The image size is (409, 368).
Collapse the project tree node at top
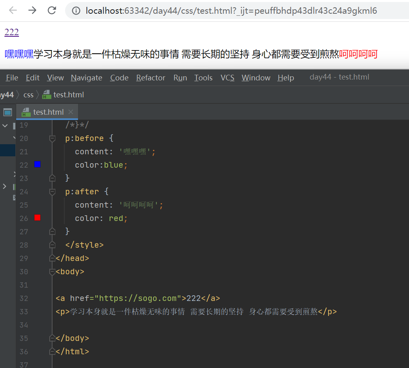pos(5,126)
